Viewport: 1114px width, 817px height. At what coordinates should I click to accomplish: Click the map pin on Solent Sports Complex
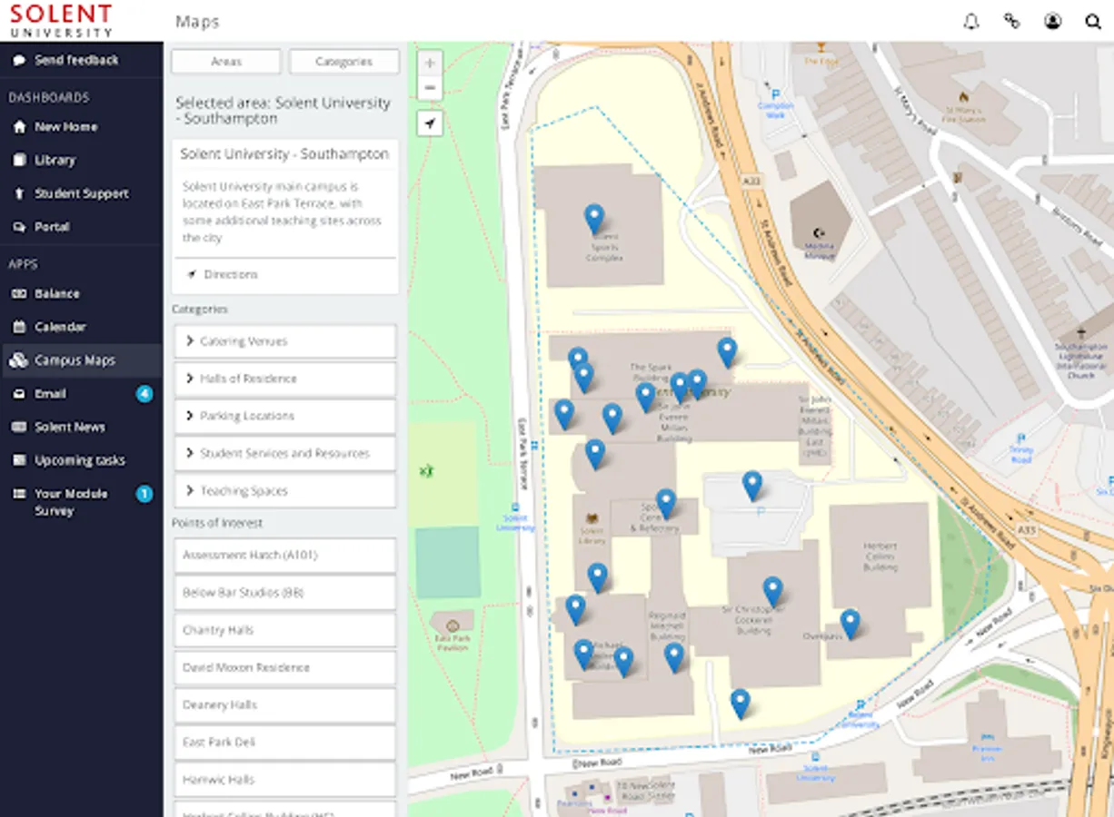[593, 218]
